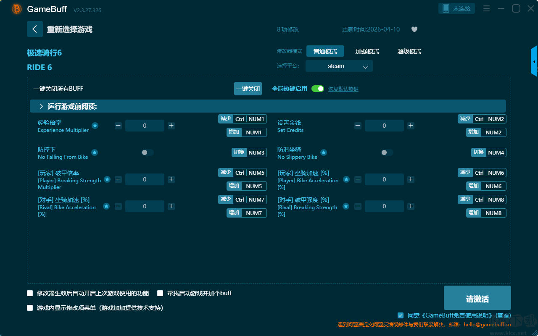Click the 增加 NUM8 hotkey box
This screenshot has width=538, height=336.
coord(486,213)
